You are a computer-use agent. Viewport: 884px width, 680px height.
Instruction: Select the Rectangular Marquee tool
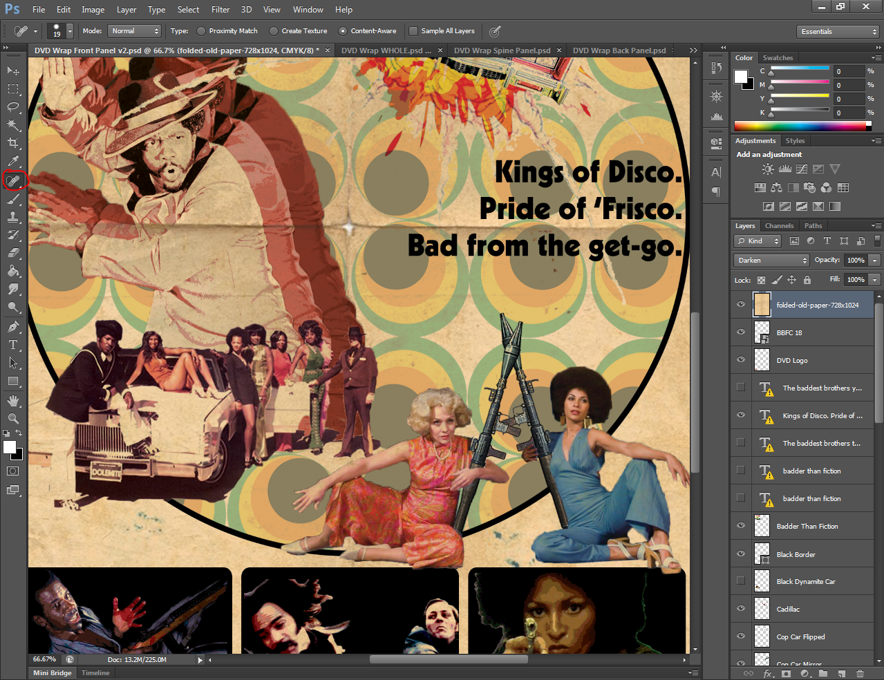(x=13, y=89)
